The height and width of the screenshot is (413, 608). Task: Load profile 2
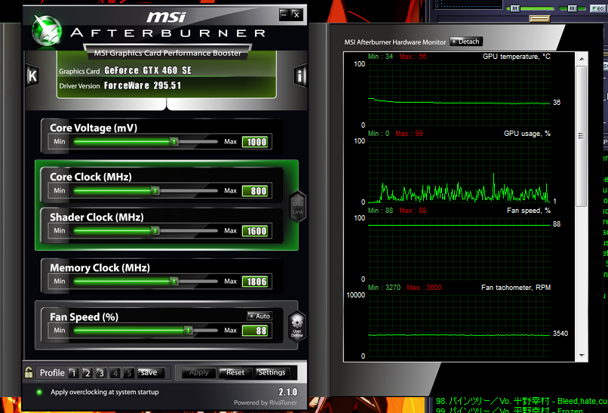pos(88,373)
